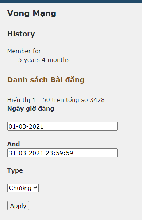Apply the date and type filters

coord(18,206)
